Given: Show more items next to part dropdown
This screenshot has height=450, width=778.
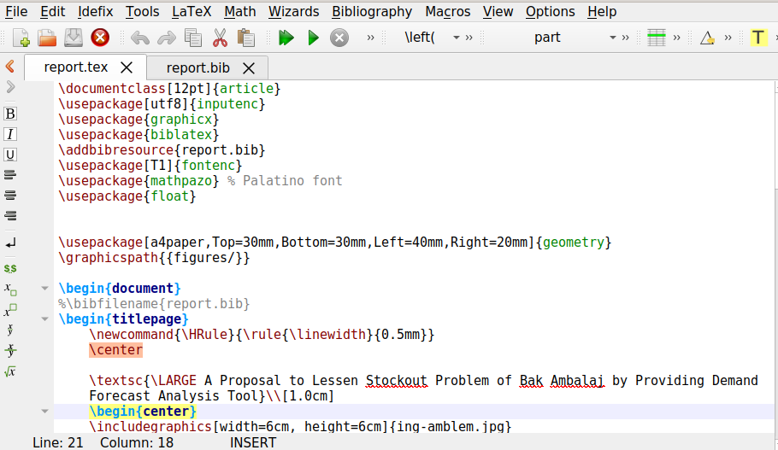Looking at the screenshot, I should pyautogui.click(x=625, y=38).
